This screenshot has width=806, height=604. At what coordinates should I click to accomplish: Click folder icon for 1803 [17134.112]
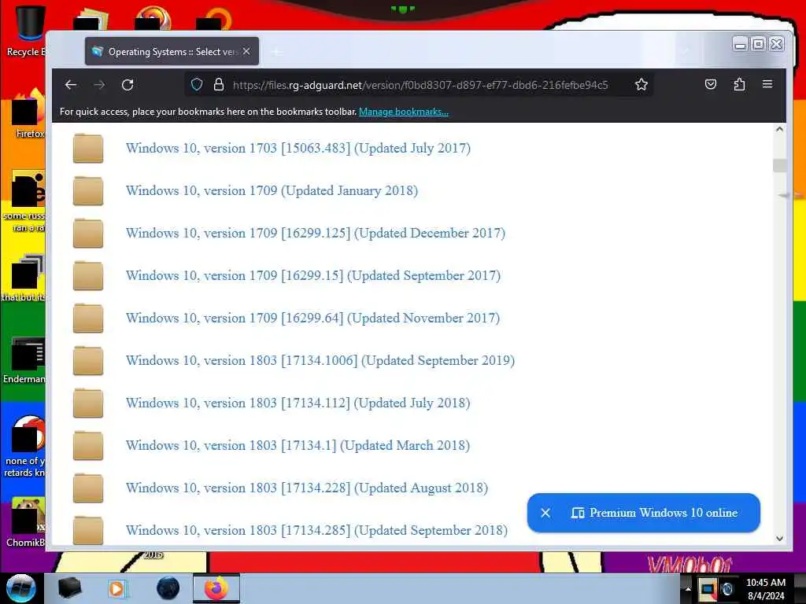pyautogui.click(x=88, y=403)
